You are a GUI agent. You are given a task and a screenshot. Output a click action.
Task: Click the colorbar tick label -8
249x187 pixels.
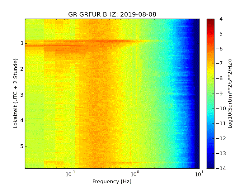(219, 79)
